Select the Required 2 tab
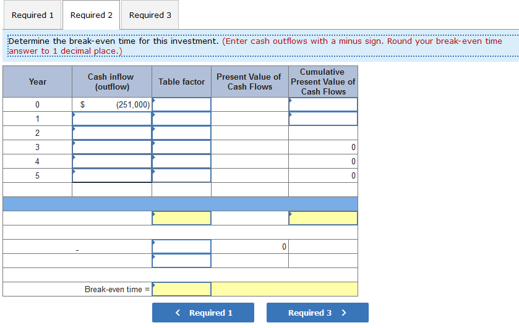 [92, 15]
